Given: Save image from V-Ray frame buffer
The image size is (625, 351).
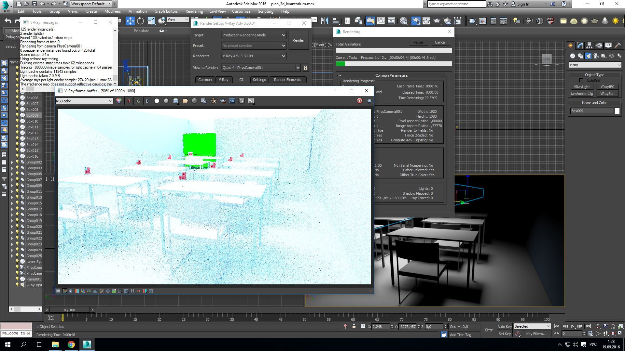Looking at the screenshot, I should 176,101.
